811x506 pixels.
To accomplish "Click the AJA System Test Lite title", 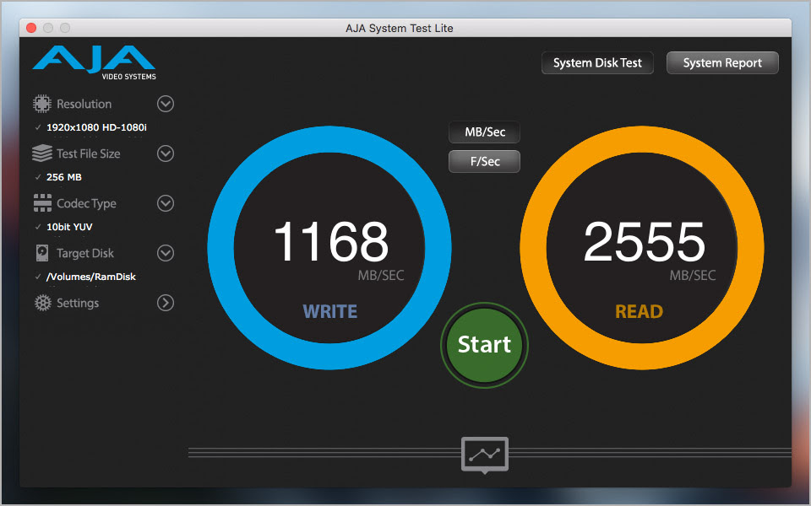I will [400, 29].
